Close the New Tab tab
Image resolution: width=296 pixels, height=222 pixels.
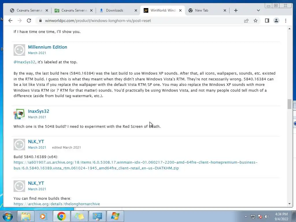pyautogui.click(x=225, y=10)
